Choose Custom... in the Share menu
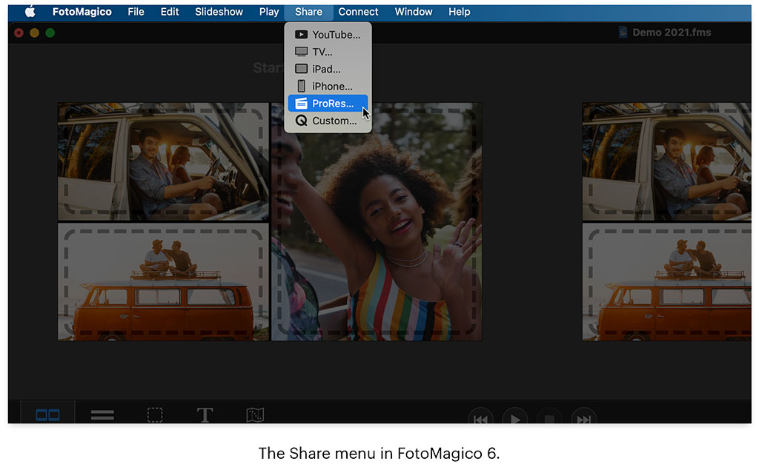Screen dimensions: 759x470 pos(328,121)
